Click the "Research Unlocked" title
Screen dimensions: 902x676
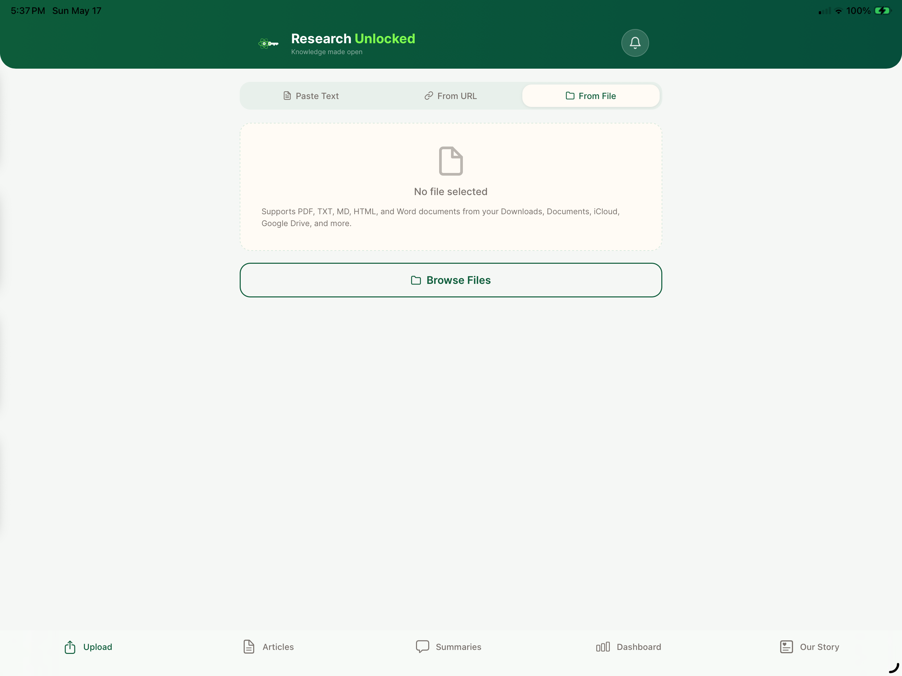tap(353, 39)
